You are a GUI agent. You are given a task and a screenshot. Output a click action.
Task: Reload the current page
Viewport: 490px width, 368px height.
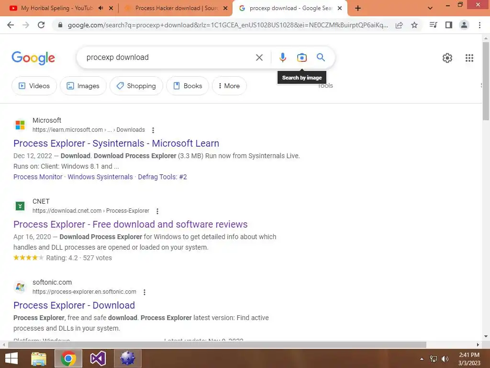[41, 25]
